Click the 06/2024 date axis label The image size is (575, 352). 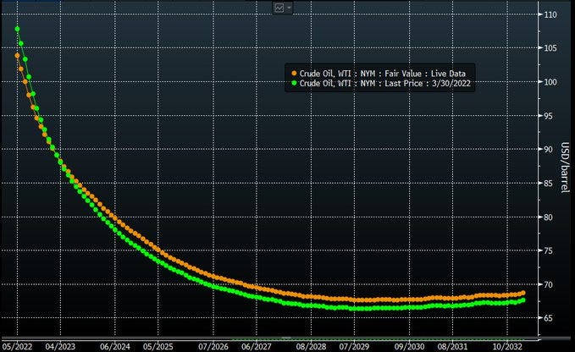115,347
